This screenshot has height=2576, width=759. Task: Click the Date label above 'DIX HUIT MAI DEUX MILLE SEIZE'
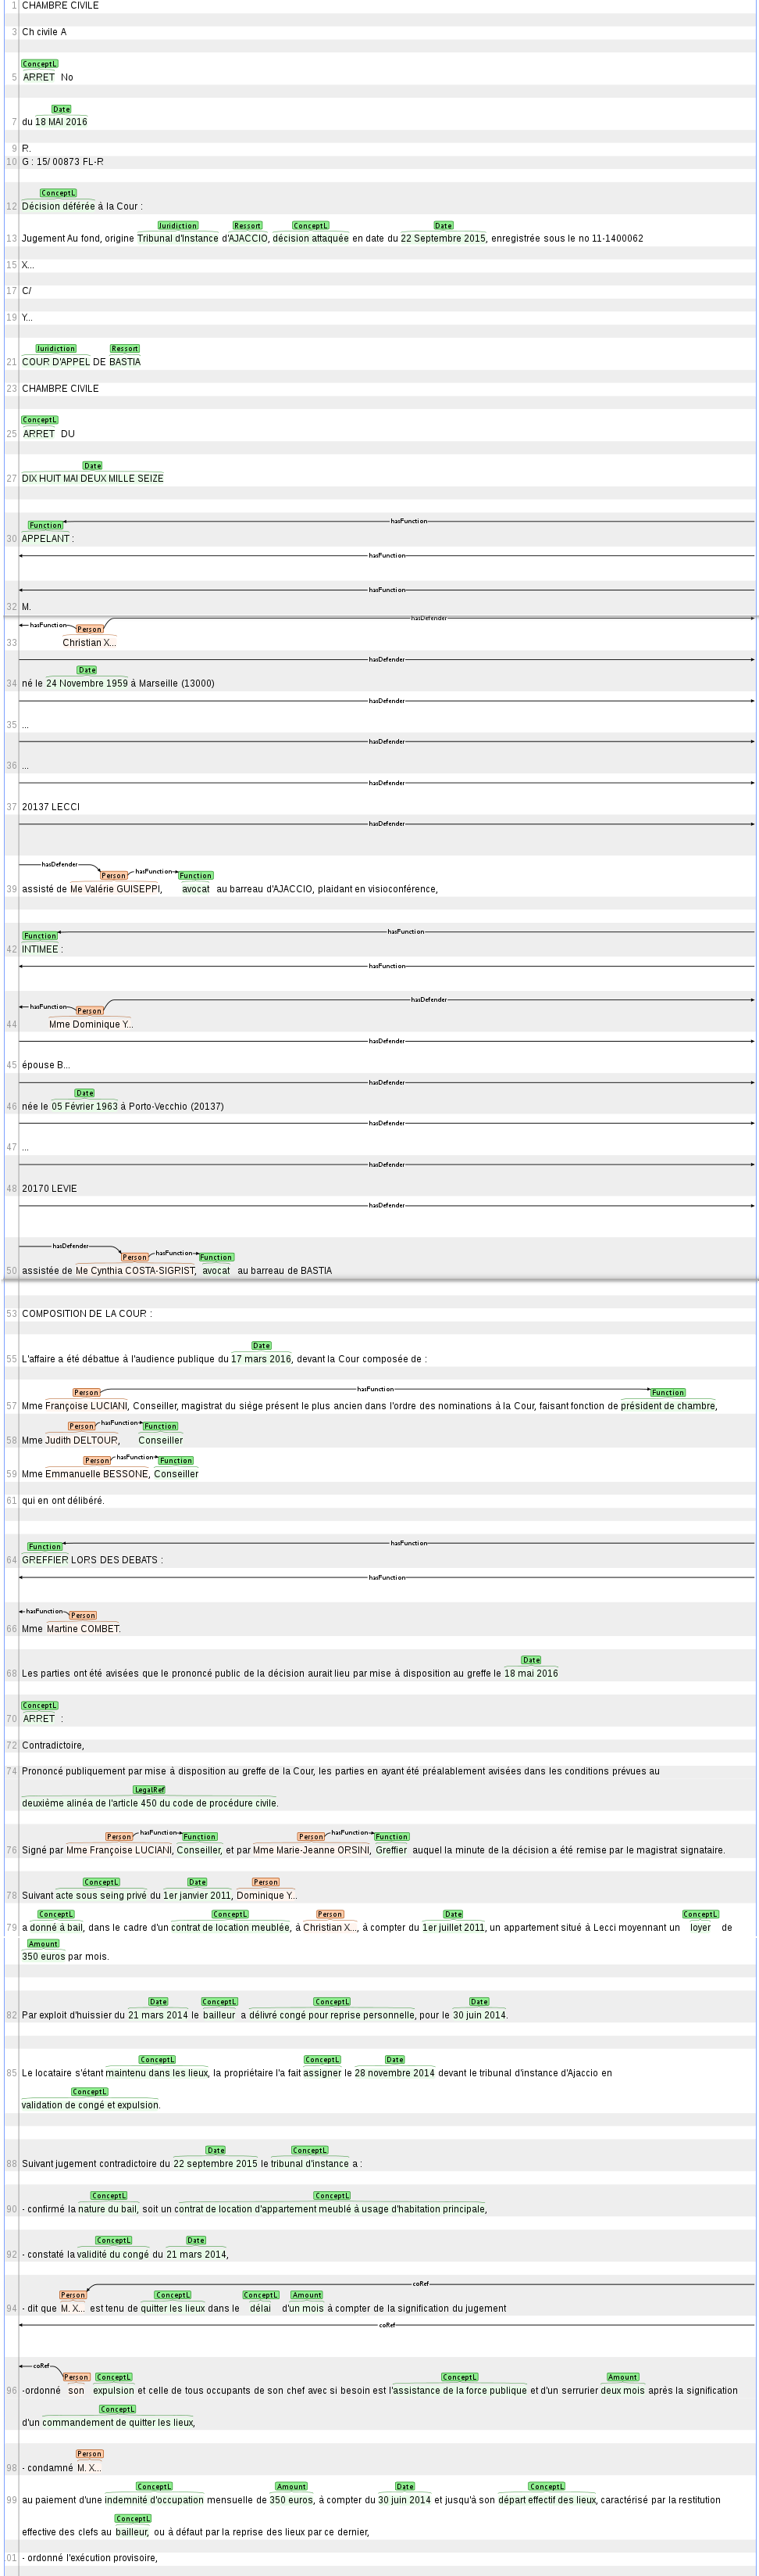click(93, 466)
